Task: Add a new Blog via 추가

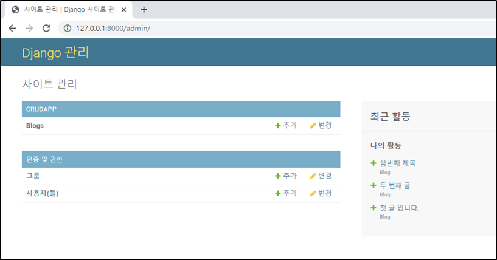Action: (286, 125)
